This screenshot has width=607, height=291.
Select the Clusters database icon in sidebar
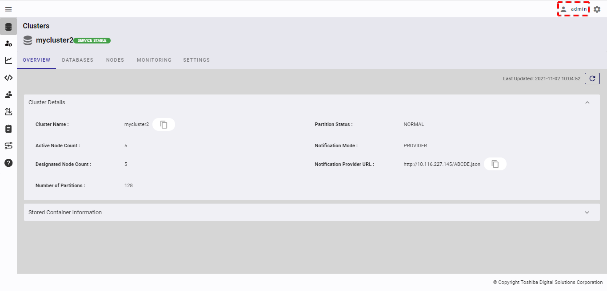(8, 27)
